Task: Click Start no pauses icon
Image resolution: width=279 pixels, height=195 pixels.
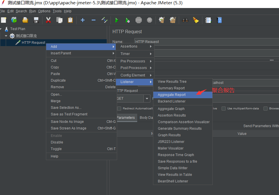Action: pyautogui.click(x=127, y=20)
